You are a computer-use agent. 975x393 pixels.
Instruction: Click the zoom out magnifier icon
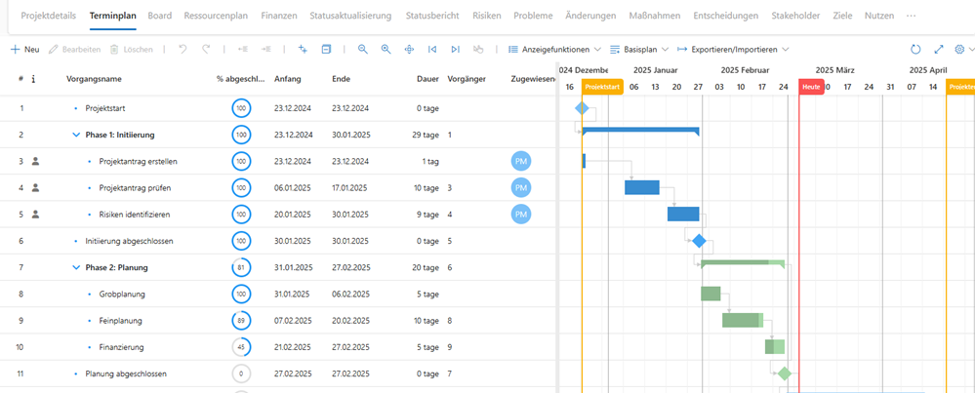coord(362,49)
